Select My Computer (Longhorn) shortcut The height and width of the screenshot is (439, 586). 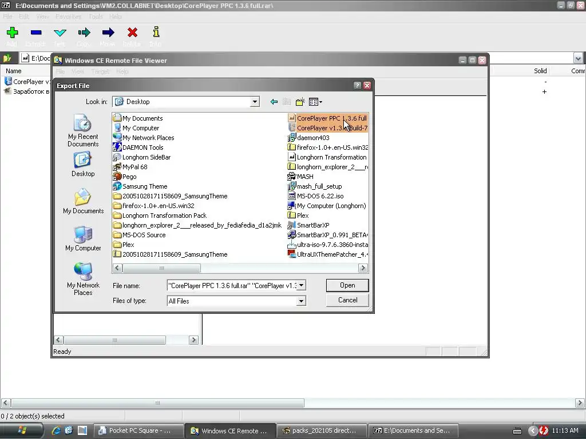pyautogui.click(x=327, y=206)
